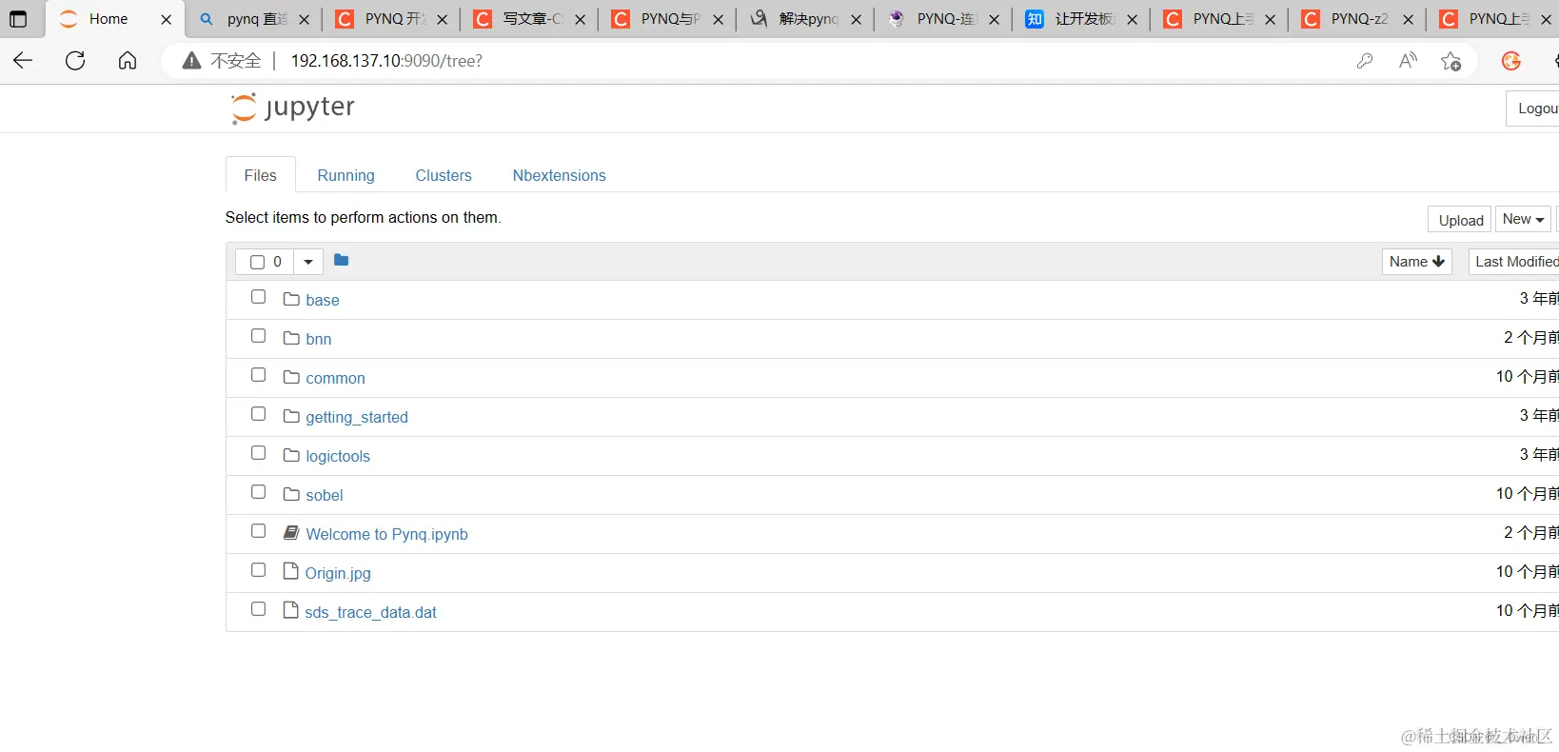The width and height of the screenshot is (1559, 752).
Task: Close the 'PYNQ 开' browser tab
Action: pyautogui.click(x=442, y=19)
